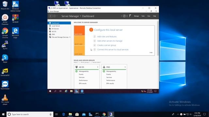
Task: Open AD DS BPA results entry
Action: pyautogui.click(x=83, y=84)
